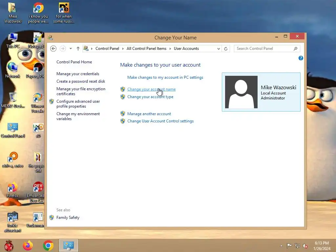Open the 'for when some russi...' desktop shortcut

pyautogui.click(x=64, y=13)
